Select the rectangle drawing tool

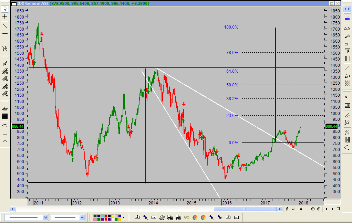point(5,133)
